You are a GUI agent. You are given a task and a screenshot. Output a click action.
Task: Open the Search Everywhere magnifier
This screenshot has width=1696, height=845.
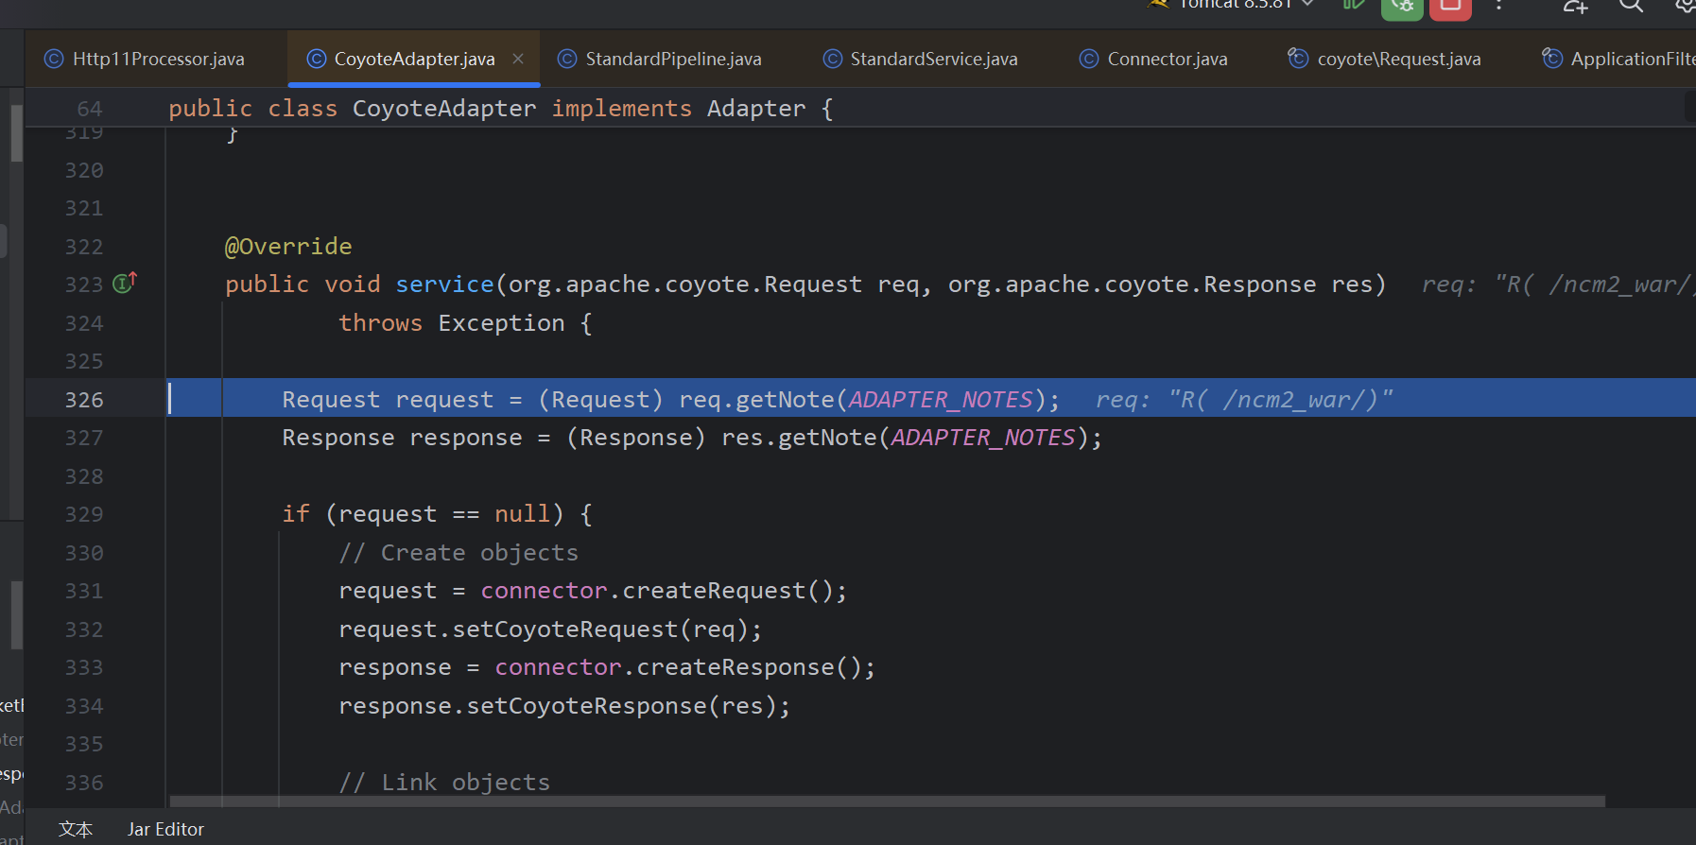1631,6
